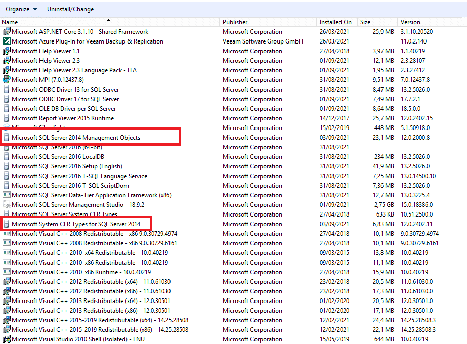Select Visual C++ 2013 Redistributable (x64) - 12.0.30501 name
The height and width of the screenshot is (344, 467).
(x=91, y=301)
